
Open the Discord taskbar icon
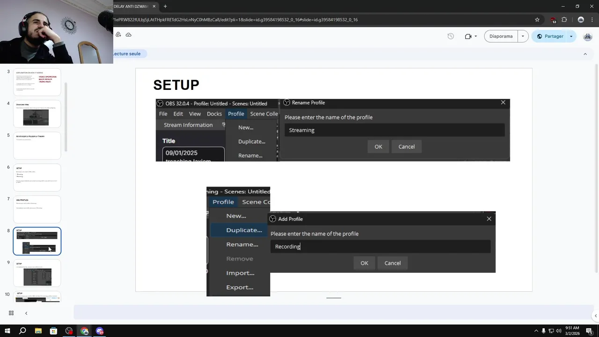(x=100, y=331)
